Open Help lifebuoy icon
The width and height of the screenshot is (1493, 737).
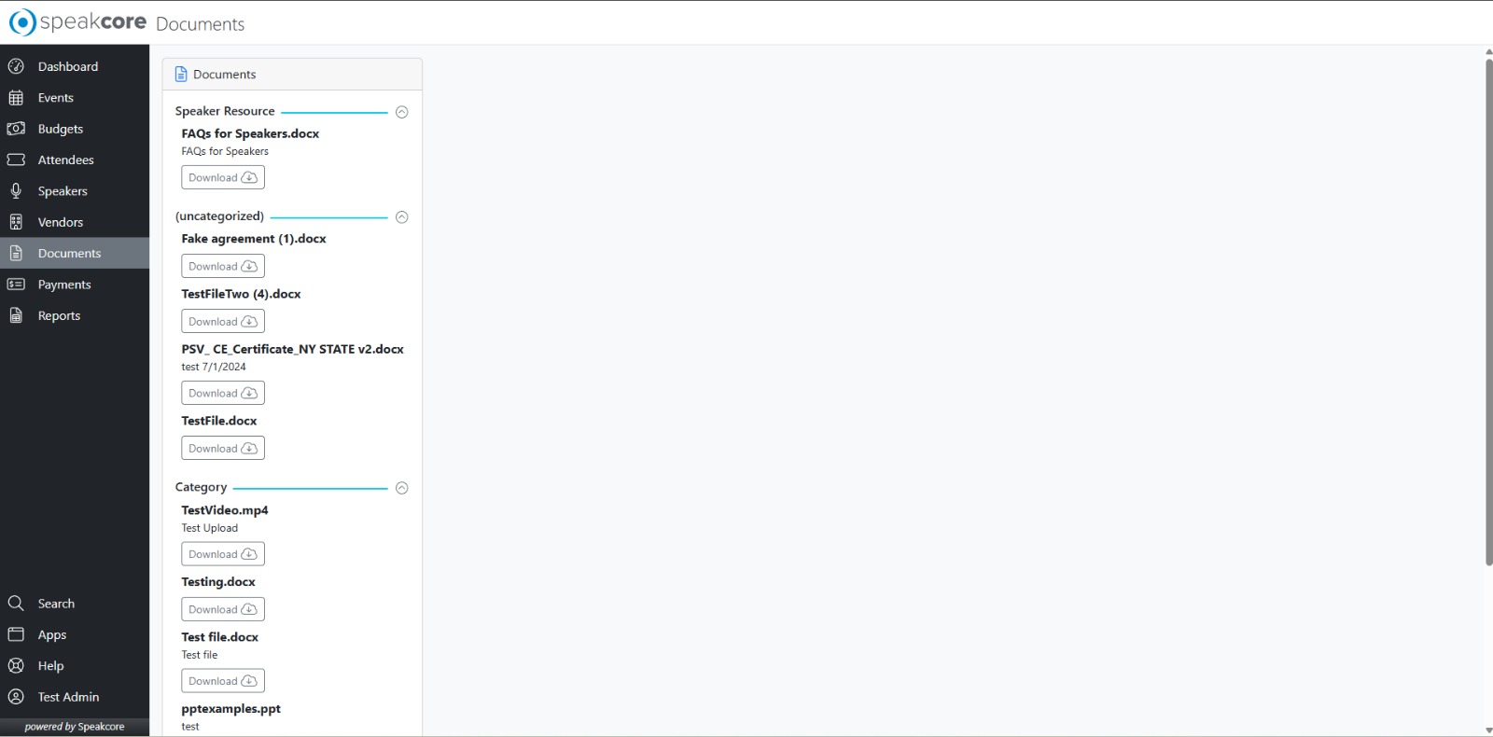(16, 666)
